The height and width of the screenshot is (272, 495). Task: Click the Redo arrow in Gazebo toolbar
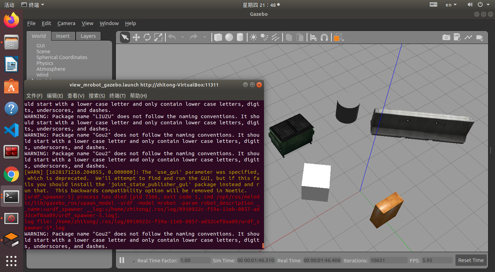tap(194, 37)
